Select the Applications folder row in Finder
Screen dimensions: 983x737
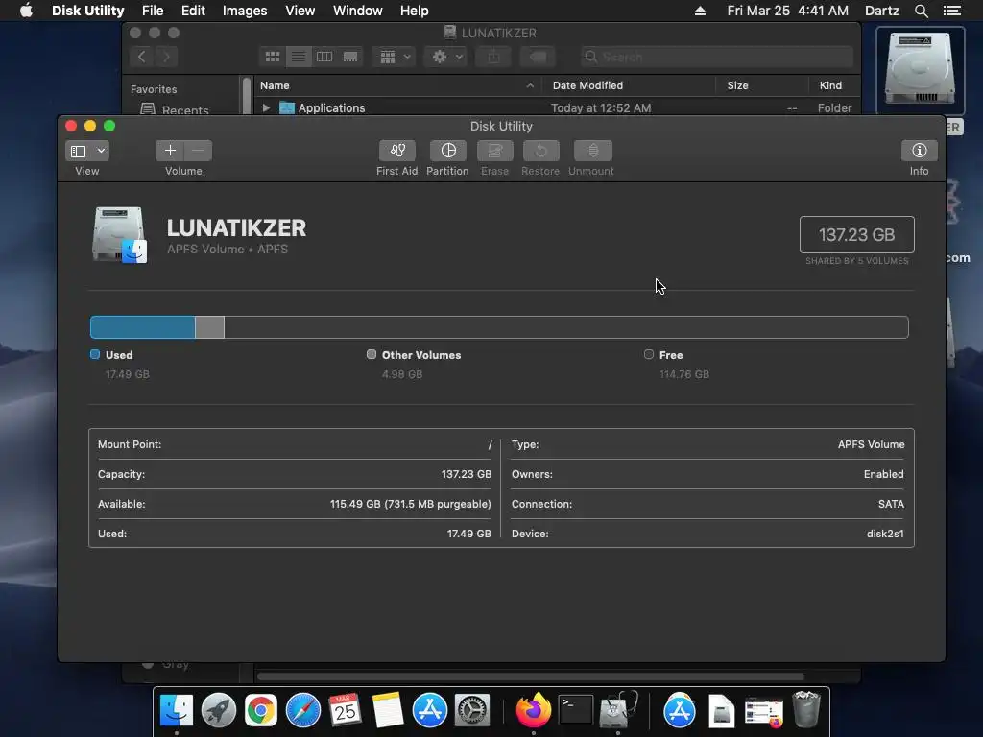556,107
